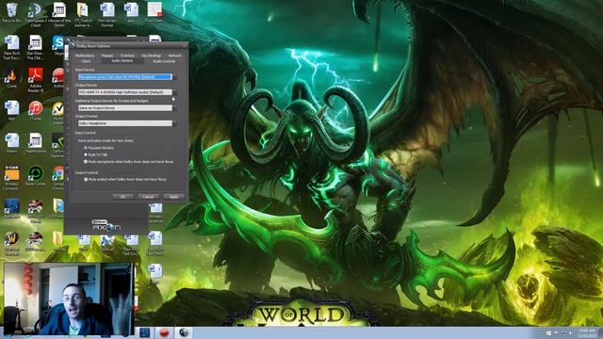The height and width of the screenshot is (339, 603).
Task: Launch the Razer Comms shortcut
Action: click(36, 176)
